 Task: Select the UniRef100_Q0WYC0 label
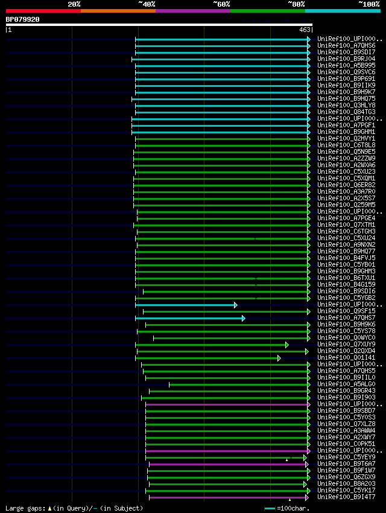click(346, 337)
